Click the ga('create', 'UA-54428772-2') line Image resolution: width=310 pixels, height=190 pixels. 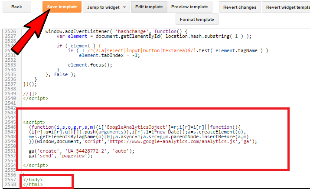[x=82, y=151]
